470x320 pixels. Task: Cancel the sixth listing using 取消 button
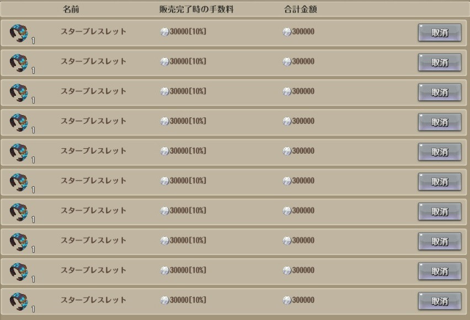(440, 182)
